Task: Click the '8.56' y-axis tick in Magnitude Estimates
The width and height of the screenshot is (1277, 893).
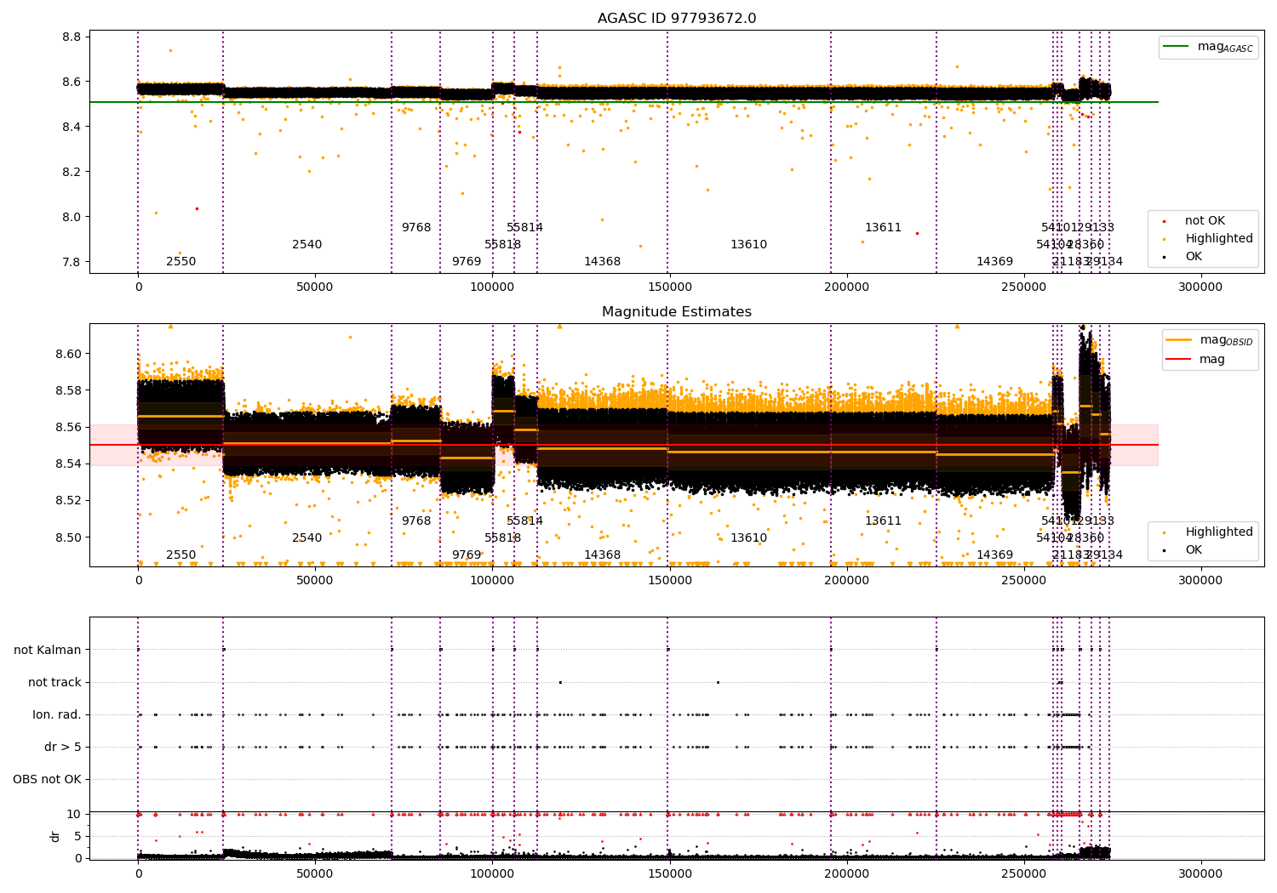Action: click(68, 428)
